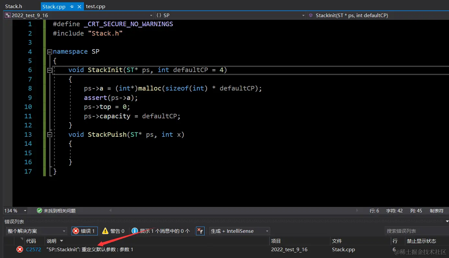Image resolution: width=449 pixels, height=258 pixels.
Task: Click the 禁止显示状态 column header
Action: 421,241
